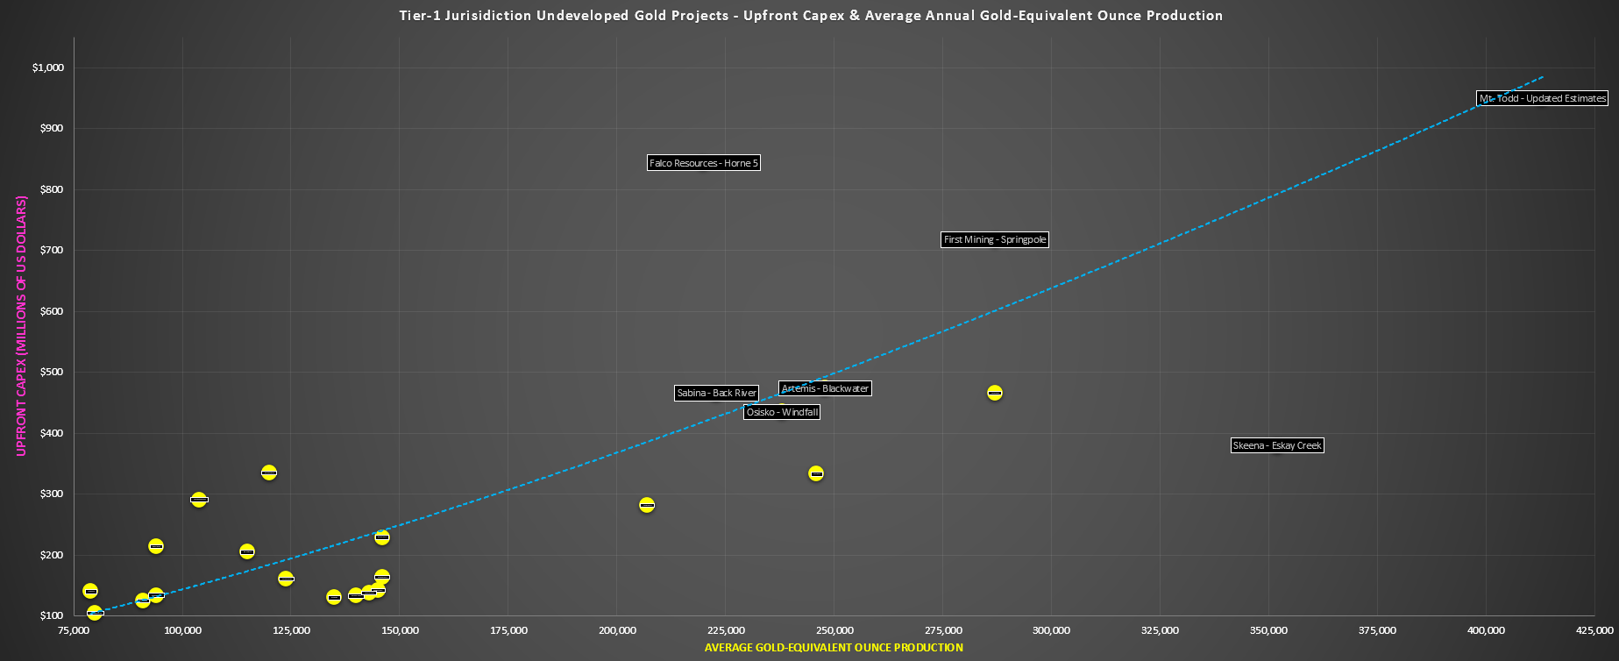The width and height of the screenshot is (1619, 661).
Task: Click the 425,000 horizontal axis tick label
Action: pyautogui.click(x=1594, y=630)
